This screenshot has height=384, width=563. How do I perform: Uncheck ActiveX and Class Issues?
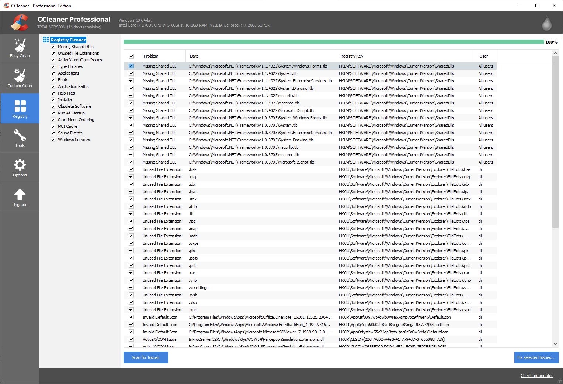[53, 60]
